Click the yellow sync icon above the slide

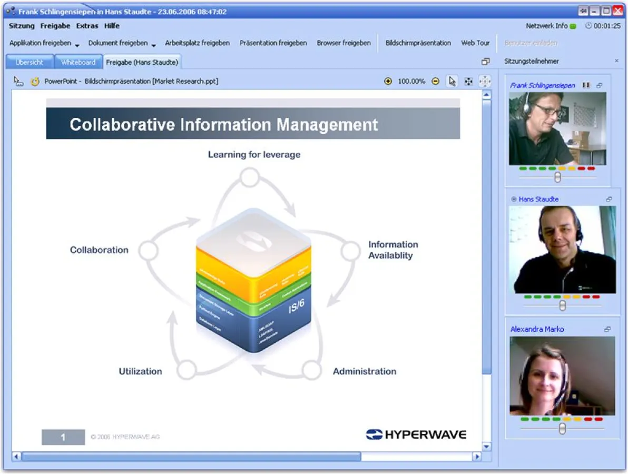(35, 82)
